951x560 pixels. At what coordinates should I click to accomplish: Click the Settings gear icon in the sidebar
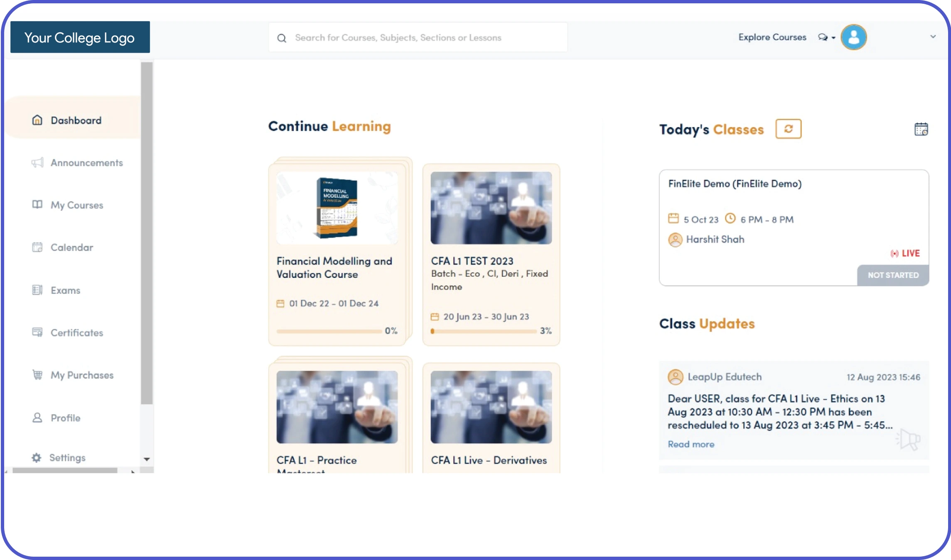(37, 457)
